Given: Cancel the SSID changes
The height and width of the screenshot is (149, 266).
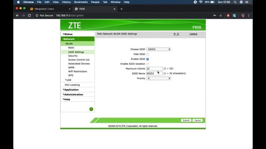Looking at the screenshot, I should (197, 120).
